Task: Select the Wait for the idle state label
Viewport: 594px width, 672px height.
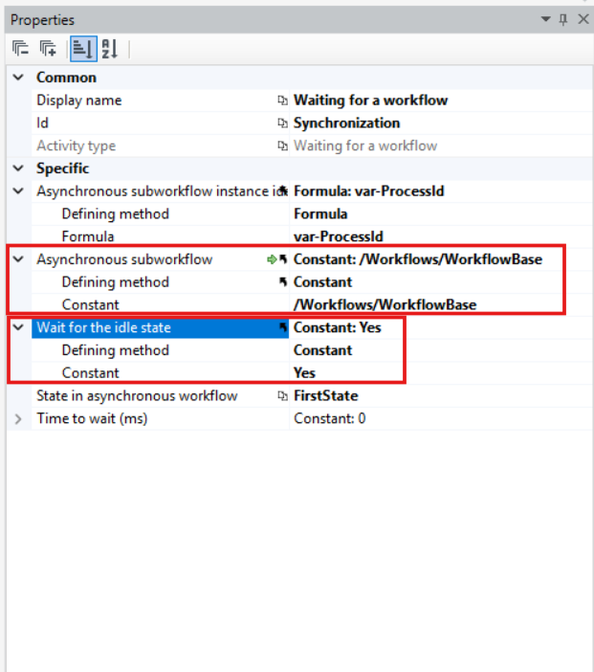Action: click(x=103, y=327)
